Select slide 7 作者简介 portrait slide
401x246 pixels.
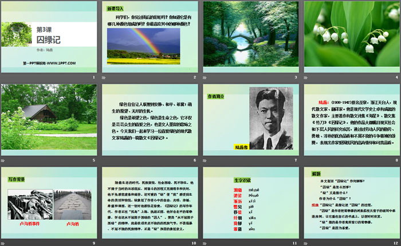pyautogui.click(x=251, y=120)
